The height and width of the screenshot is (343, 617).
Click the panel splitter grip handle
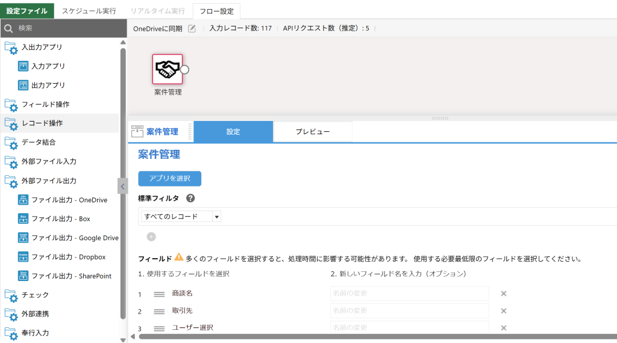[440, 118]
